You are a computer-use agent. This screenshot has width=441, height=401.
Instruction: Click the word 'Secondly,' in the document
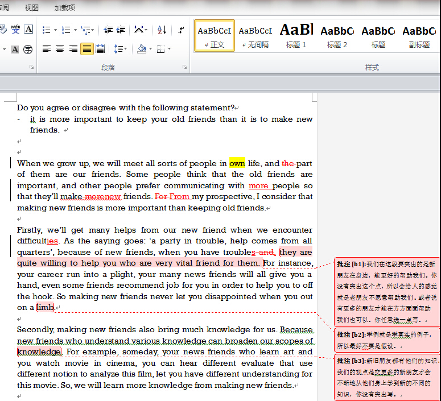pyautogui.click(x=36, y=329)
